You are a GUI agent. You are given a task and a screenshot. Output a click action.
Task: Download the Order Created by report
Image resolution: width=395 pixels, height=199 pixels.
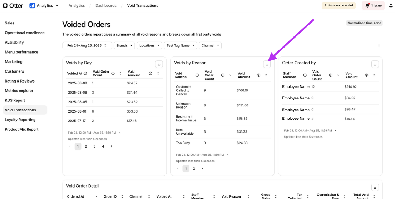375,64
